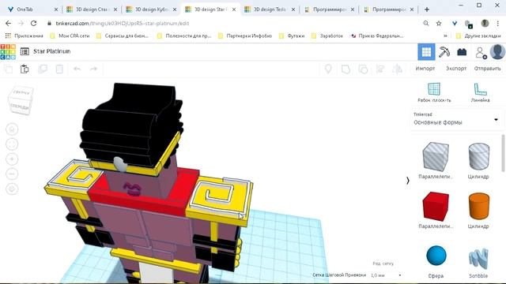Click the browser zoom magnifier icon

426,23
